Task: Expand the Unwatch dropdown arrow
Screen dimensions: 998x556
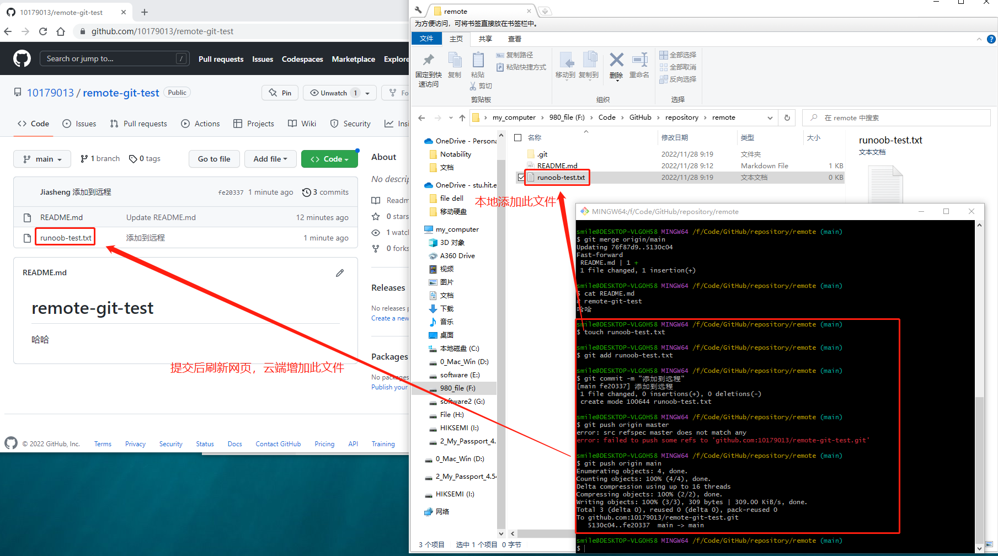Action: 367,93
